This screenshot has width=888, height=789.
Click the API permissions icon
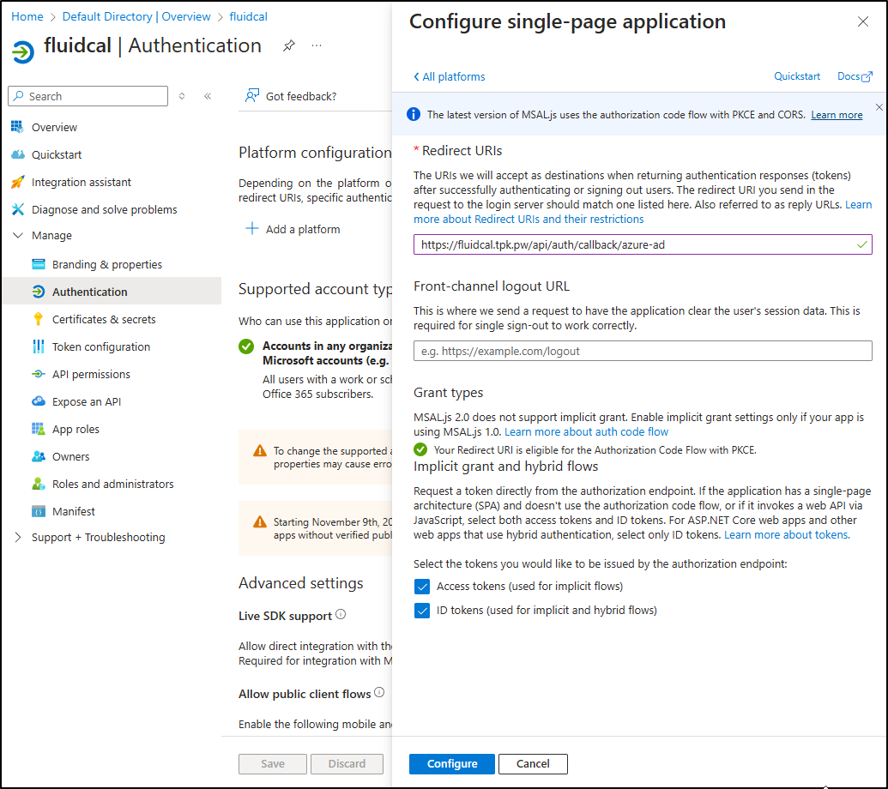click(x=39, y=374)
